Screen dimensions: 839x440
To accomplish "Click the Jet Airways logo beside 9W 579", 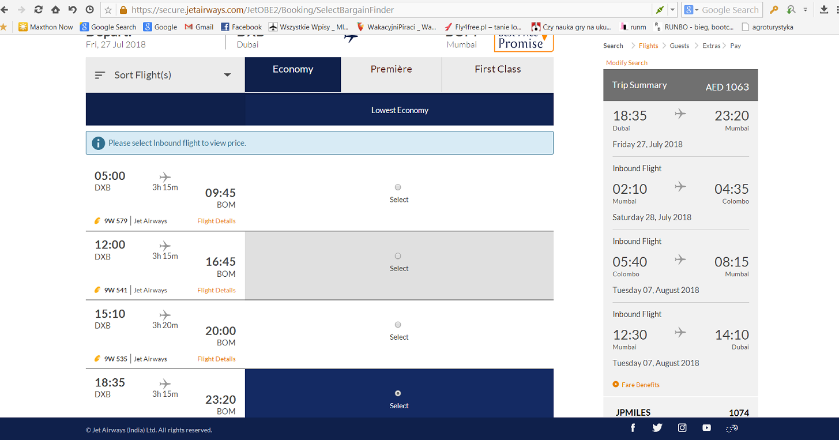I will [x=97, y=221].
